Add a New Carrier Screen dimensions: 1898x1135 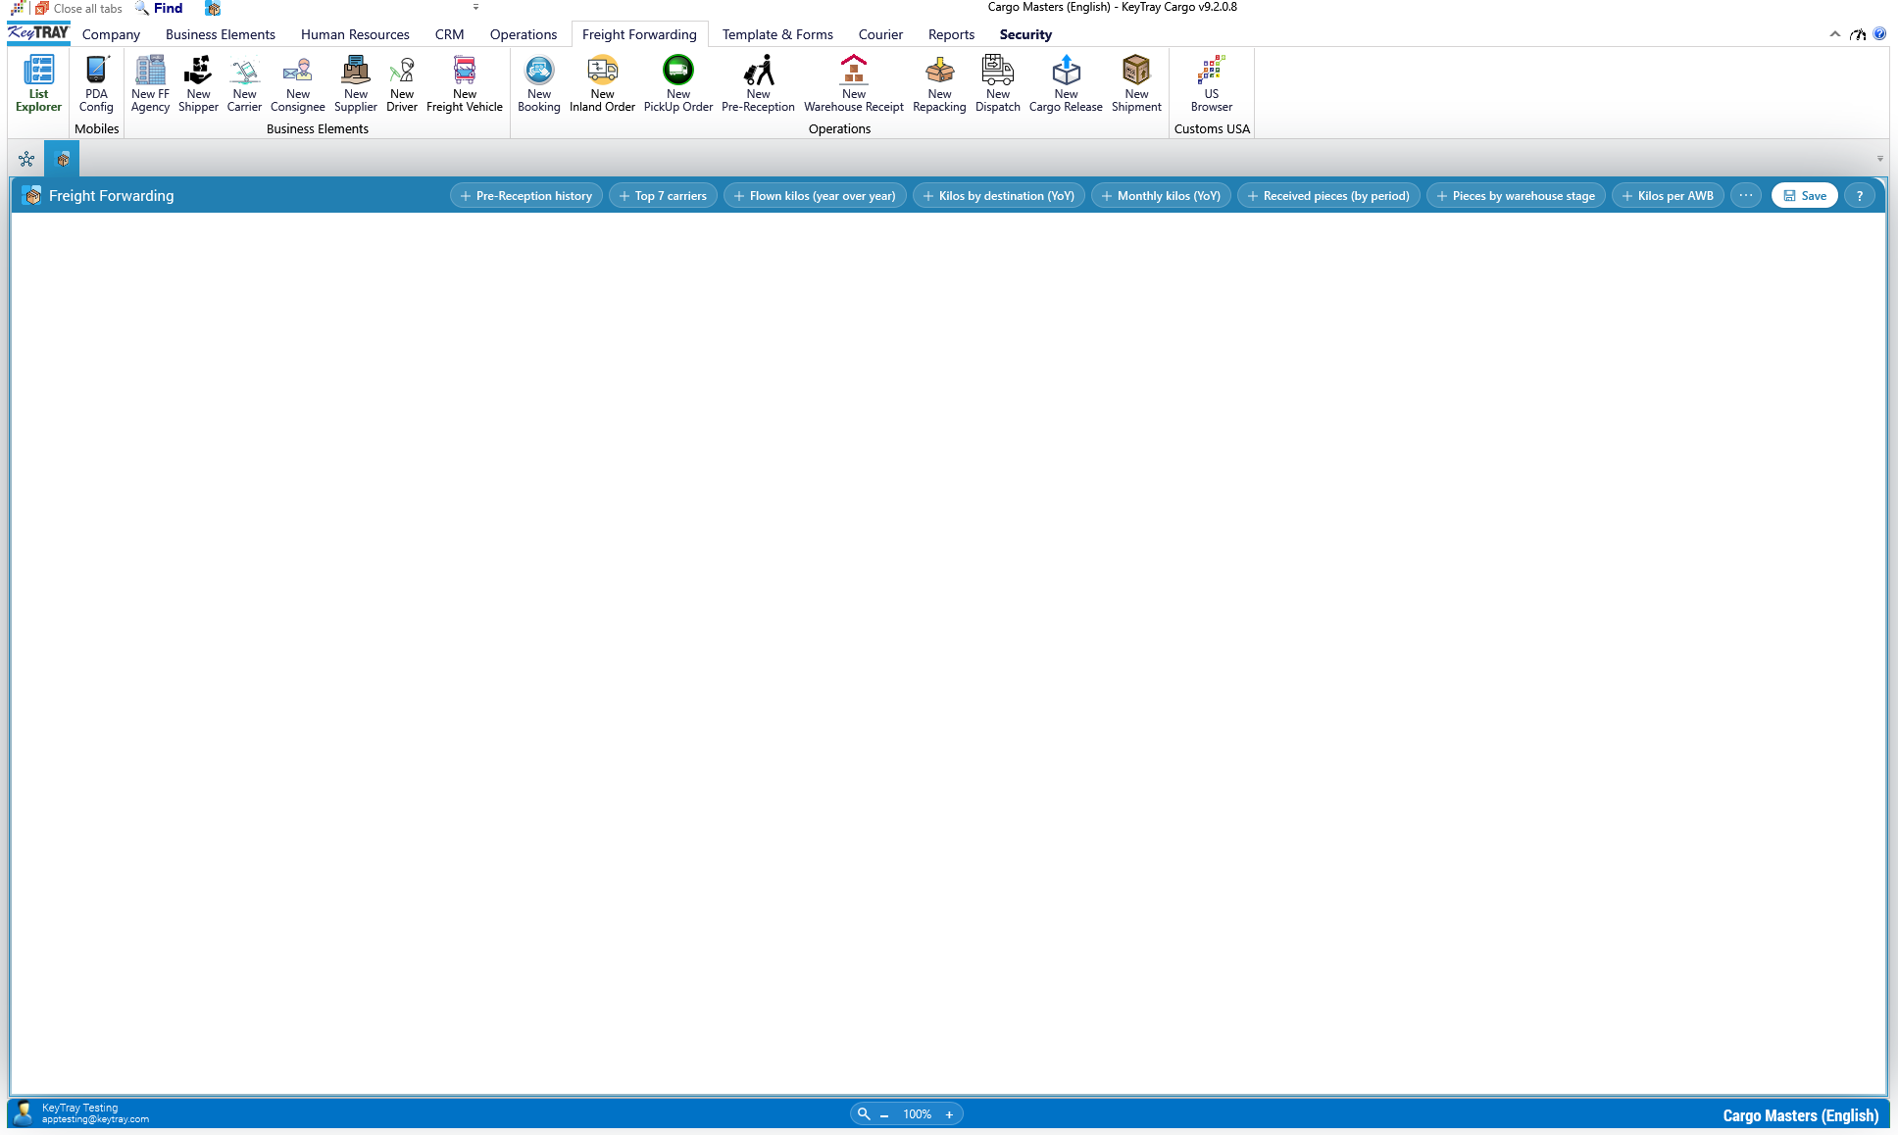(x=244, y=84)
